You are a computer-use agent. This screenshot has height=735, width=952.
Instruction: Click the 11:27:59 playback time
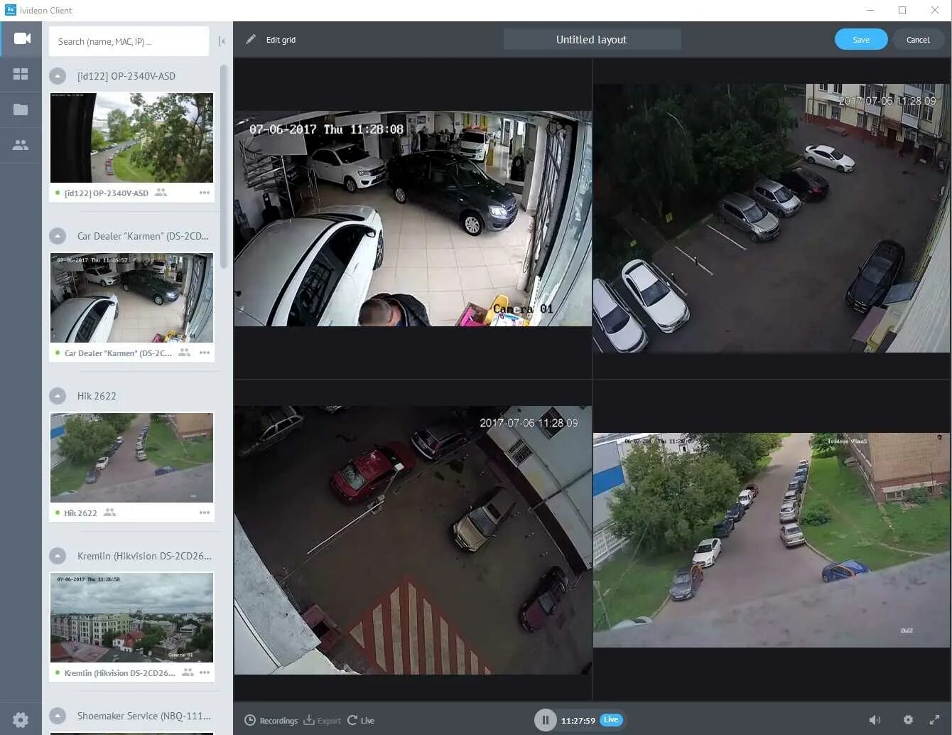578,721
